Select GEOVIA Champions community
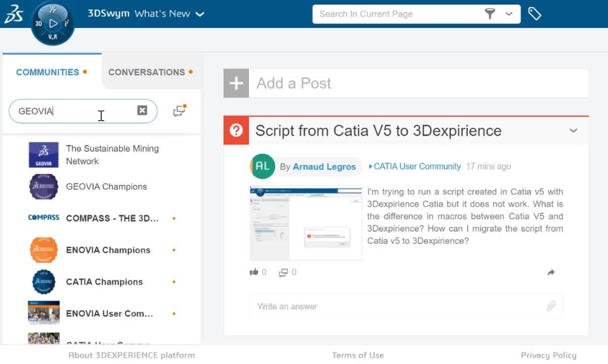The height and width of the screenshot is (364, 608). (x=106, y=187)
